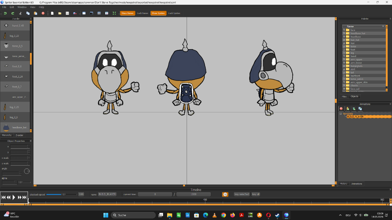Switch to the Files tab in Palette
Viewport: 392px width, 220px height.
pyautogui.click(x=344, y=97)
